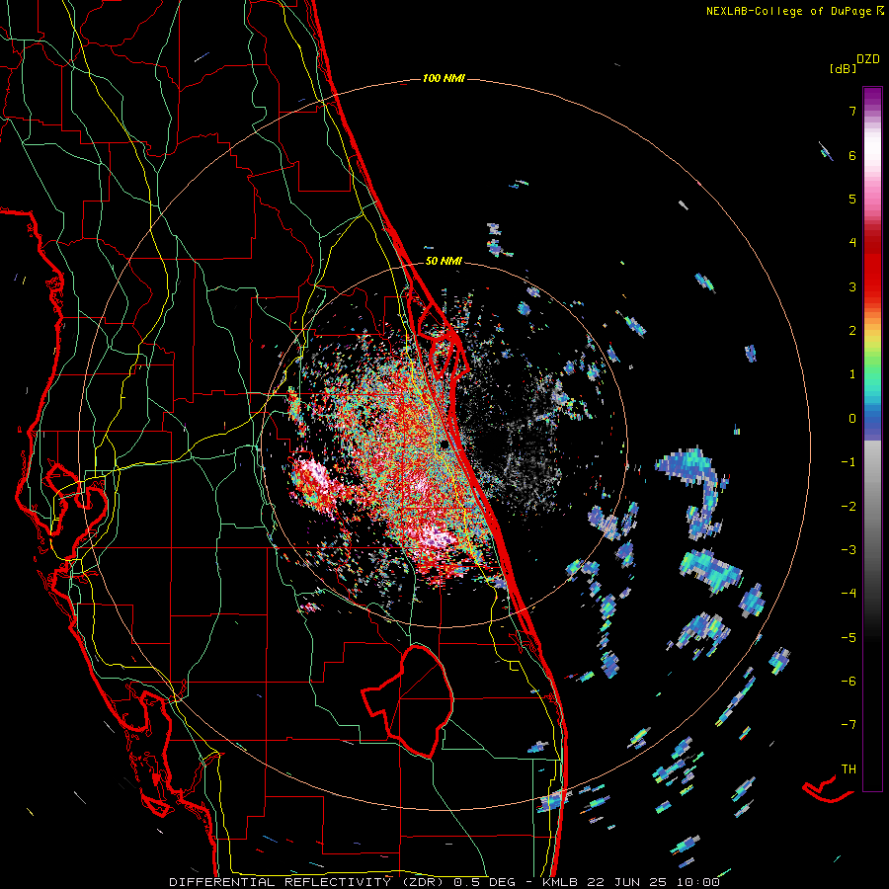Screen dimensions: 889x889
Task: Click the 100 NMI range ring label
Action: [x=444, y=78]
